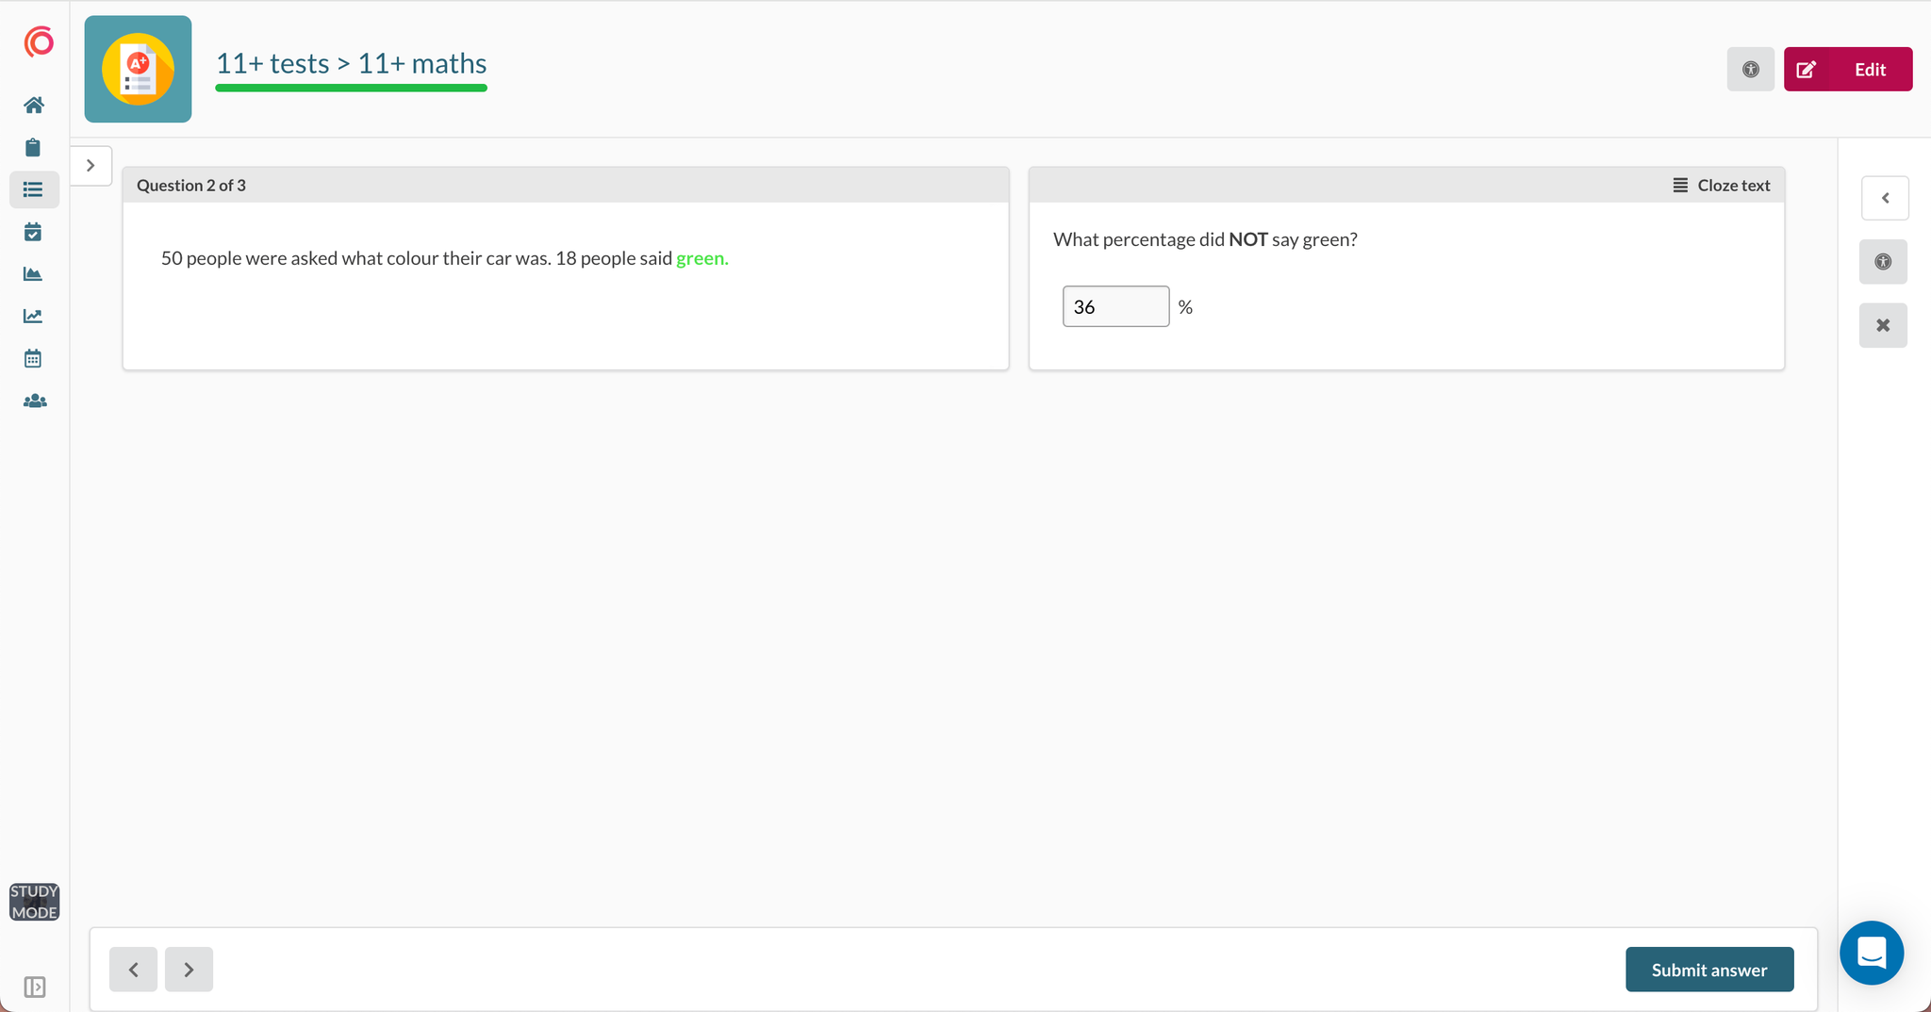This screenshot has width=1931, height=1012.
Task: Go to the next question arrow
Action: (189, 970)
